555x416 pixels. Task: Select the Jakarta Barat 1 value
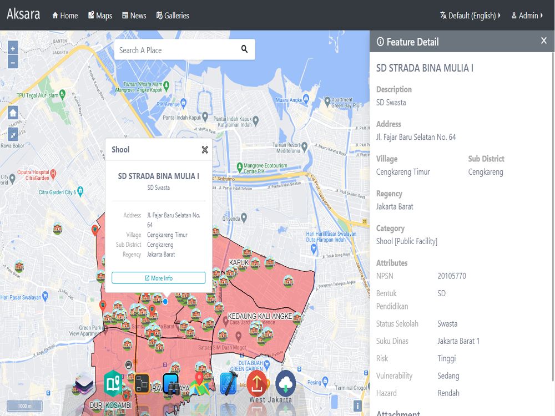click(458, 341)
